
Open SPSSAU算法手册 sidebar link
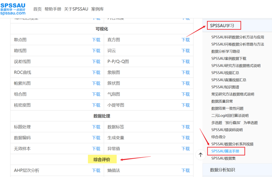coord(225,151)
